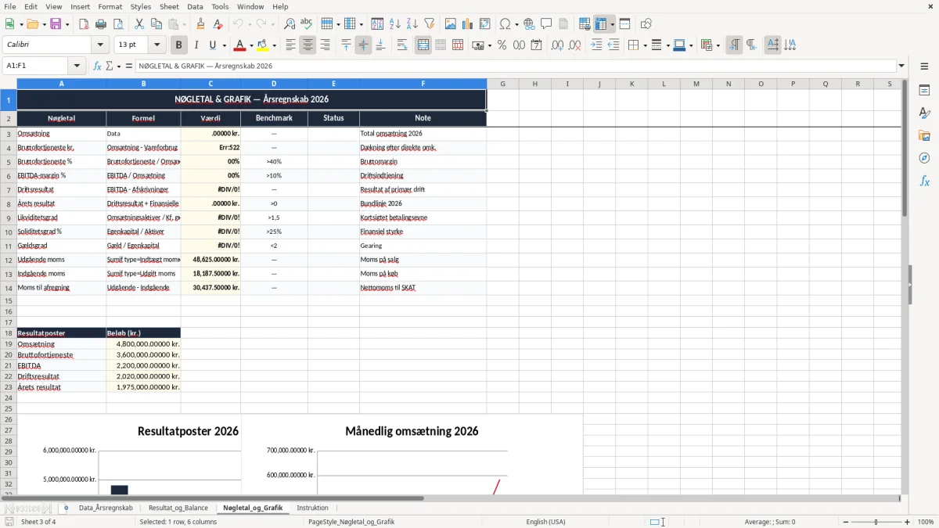Viewport: 939px width, 528px height.
Task: Click the English (USA) language status
Action: pyautogui.click(x=545, y=522)
